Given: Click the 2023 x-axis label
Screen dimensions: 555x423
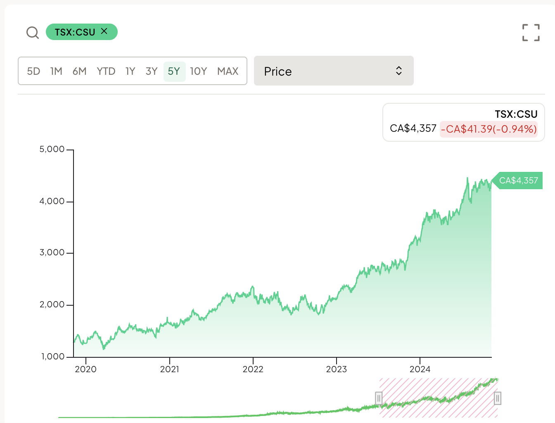Looking at the screenshot, I should [x=337, y=369].
